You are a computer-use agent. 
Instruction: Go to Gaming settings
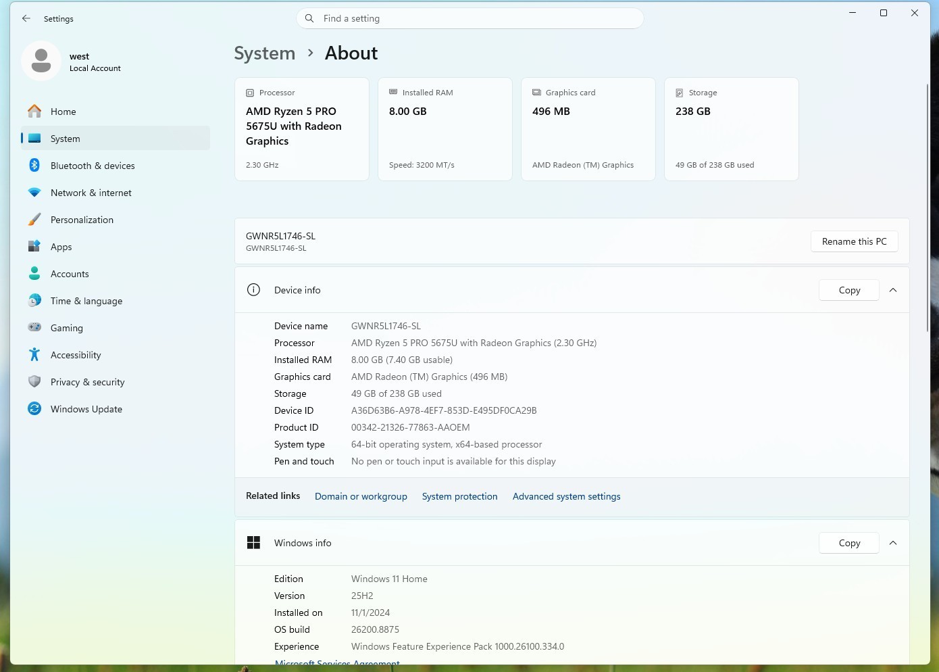click(x=116, y=328)
